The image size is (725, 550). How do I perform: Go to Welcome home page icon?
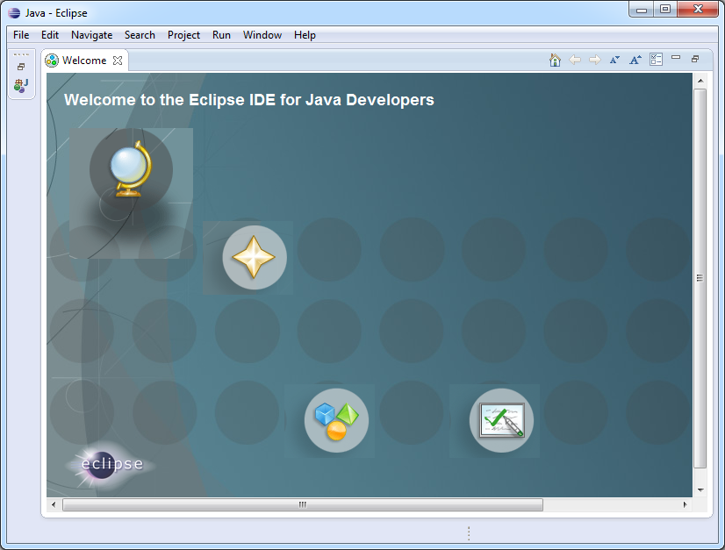pos(555,60)
